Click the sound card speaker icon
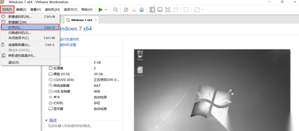The height and width of the screenshot is (131, 299). 50,97
